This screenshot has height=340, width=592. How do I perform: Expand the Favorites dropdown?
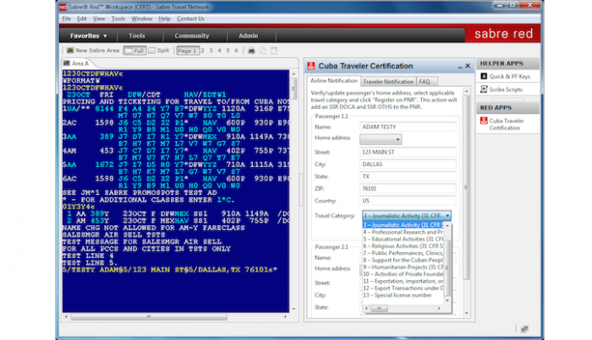pyautogui.click(x=89, y=36)
